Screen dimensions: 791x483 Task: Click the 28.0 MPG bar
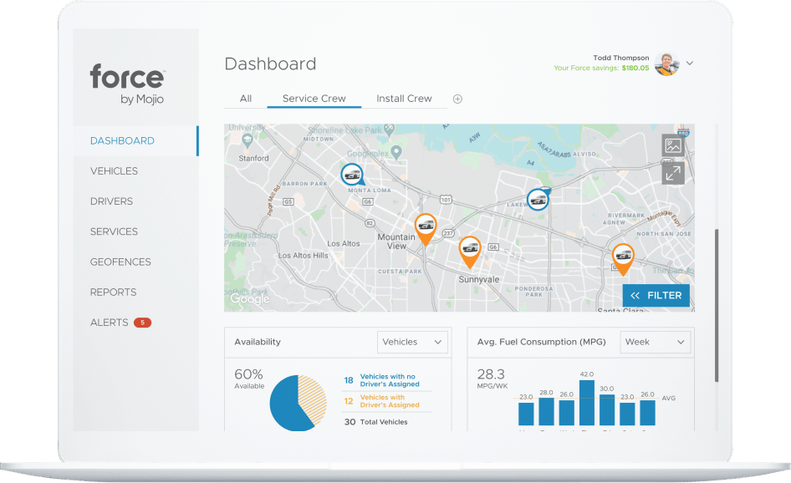coord(546,411)
